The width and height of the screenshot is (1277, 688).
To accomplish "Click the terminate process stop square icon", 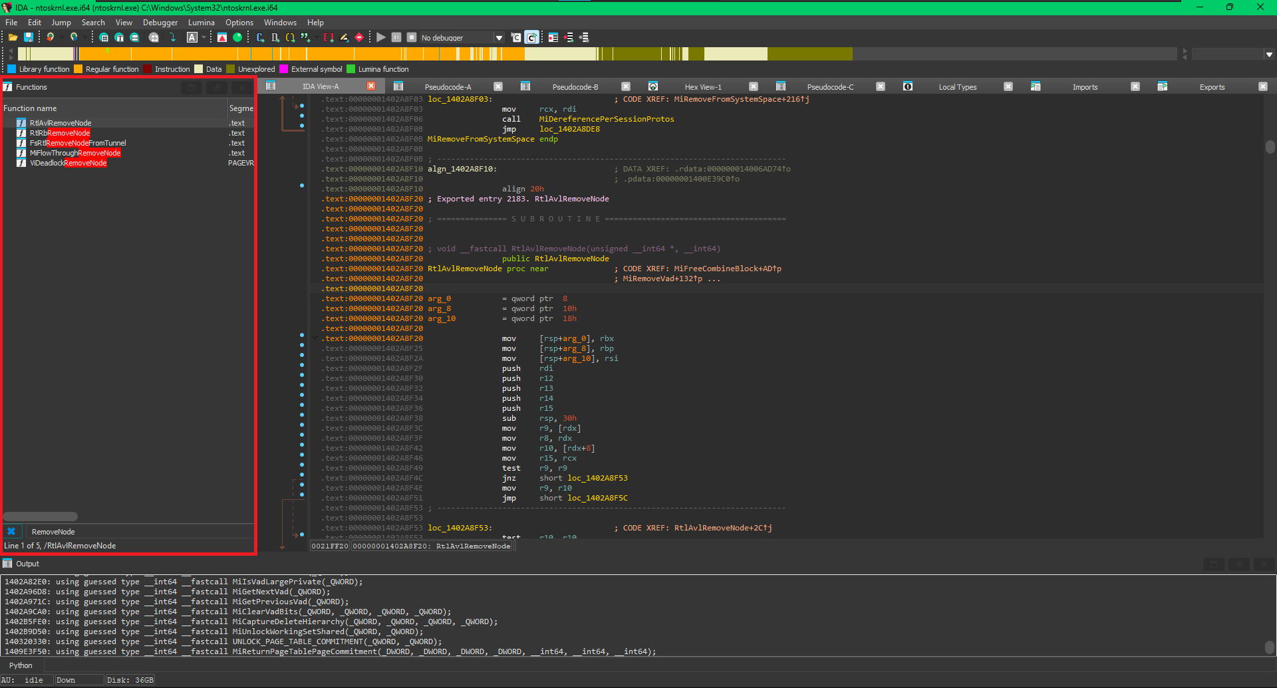I will 412,38.
